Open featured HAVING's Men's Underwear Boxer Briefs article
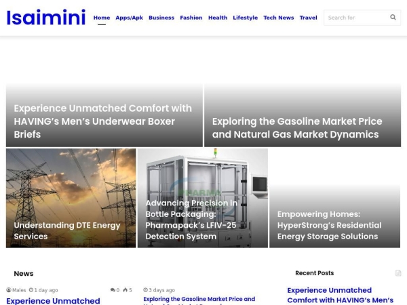The width and height of the screenshot is (407, 305). coord(103,121)
